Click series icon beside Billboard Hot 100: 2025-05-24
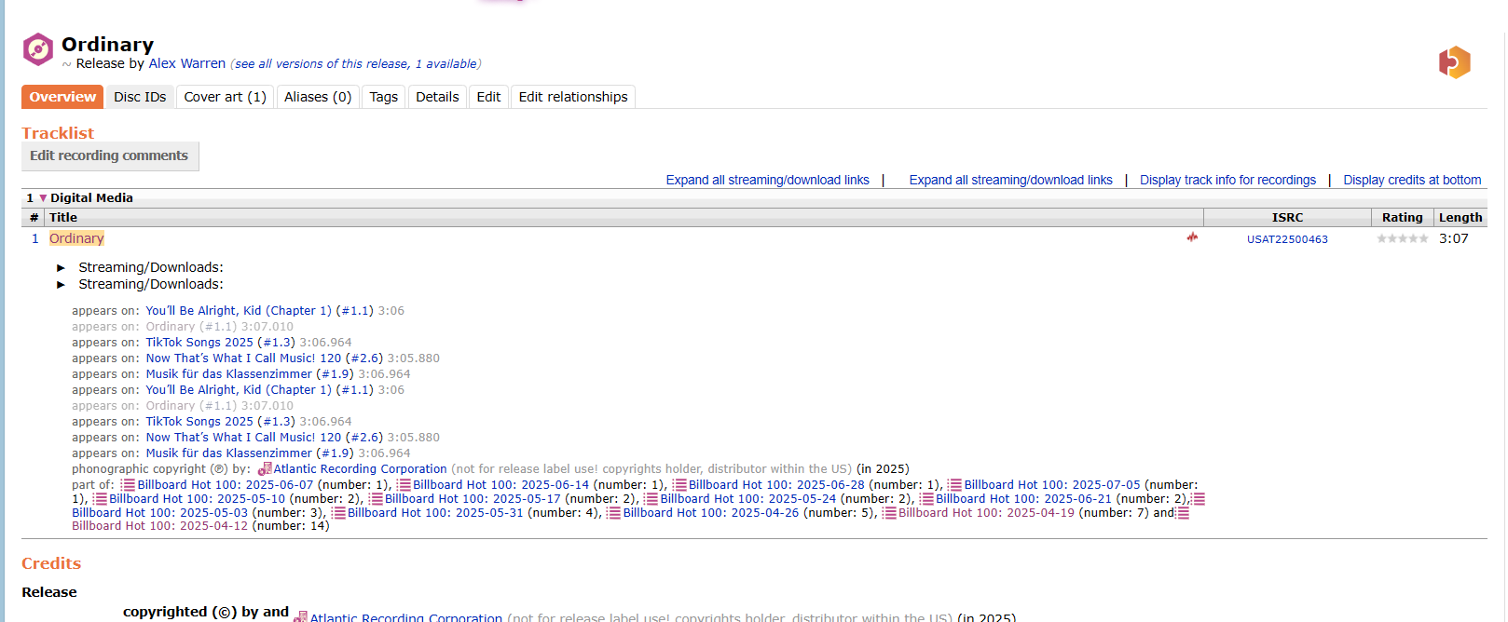 [651, 499]
